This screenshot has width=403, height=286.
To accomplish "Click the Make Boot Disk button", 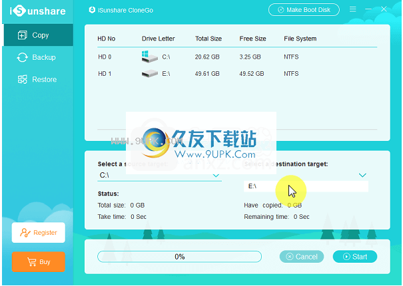I will [304, 10].
